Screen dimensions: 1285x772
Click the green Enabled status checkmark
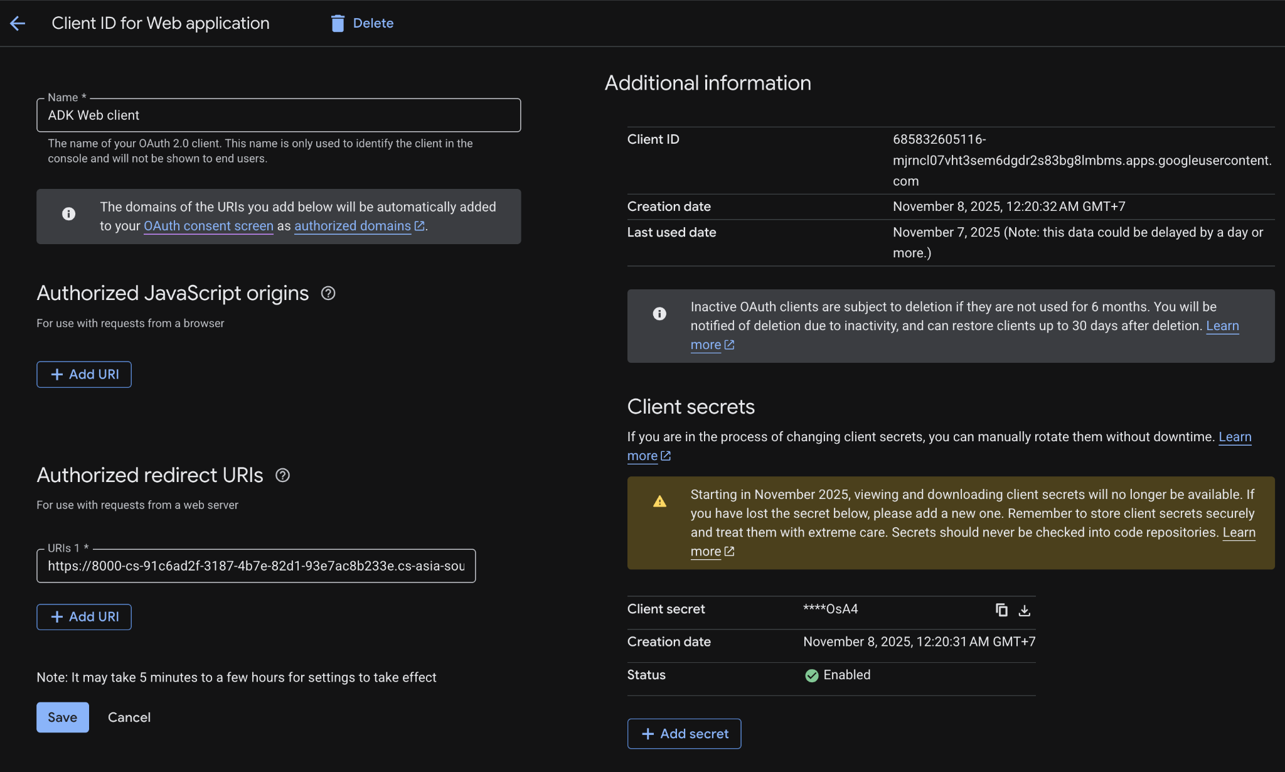(x=811, y=675)
